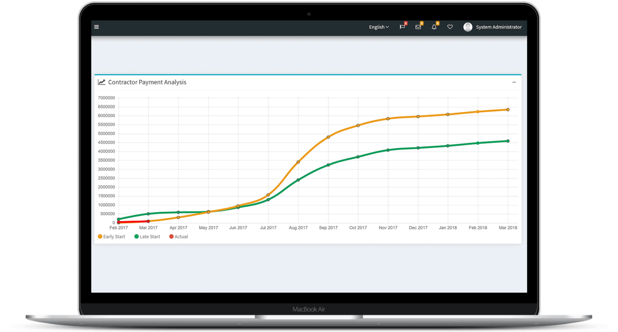Click the Feb 2017 x-axis label
This screenshot has width=618, height=332.
point(119,228)
